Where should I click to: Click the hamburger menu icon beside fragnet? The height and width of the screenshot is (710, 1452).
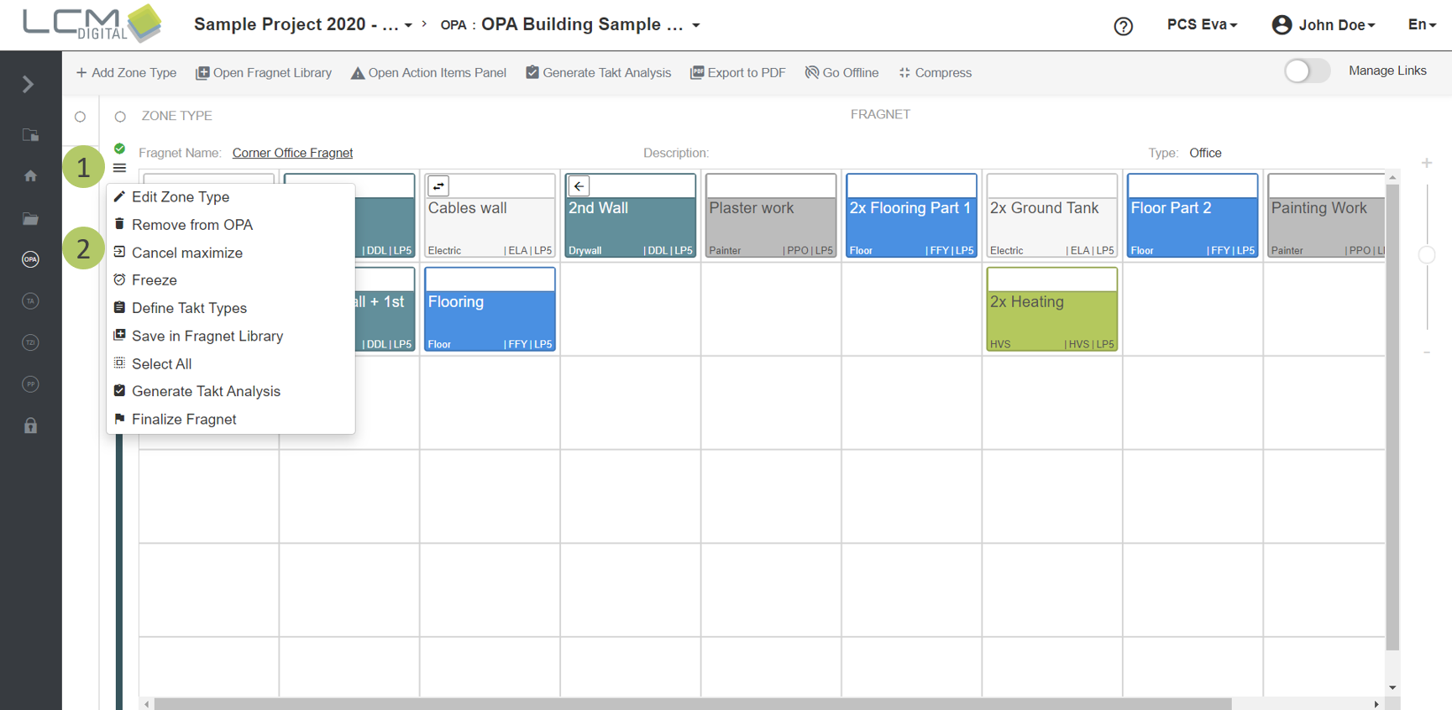[119, 169]
